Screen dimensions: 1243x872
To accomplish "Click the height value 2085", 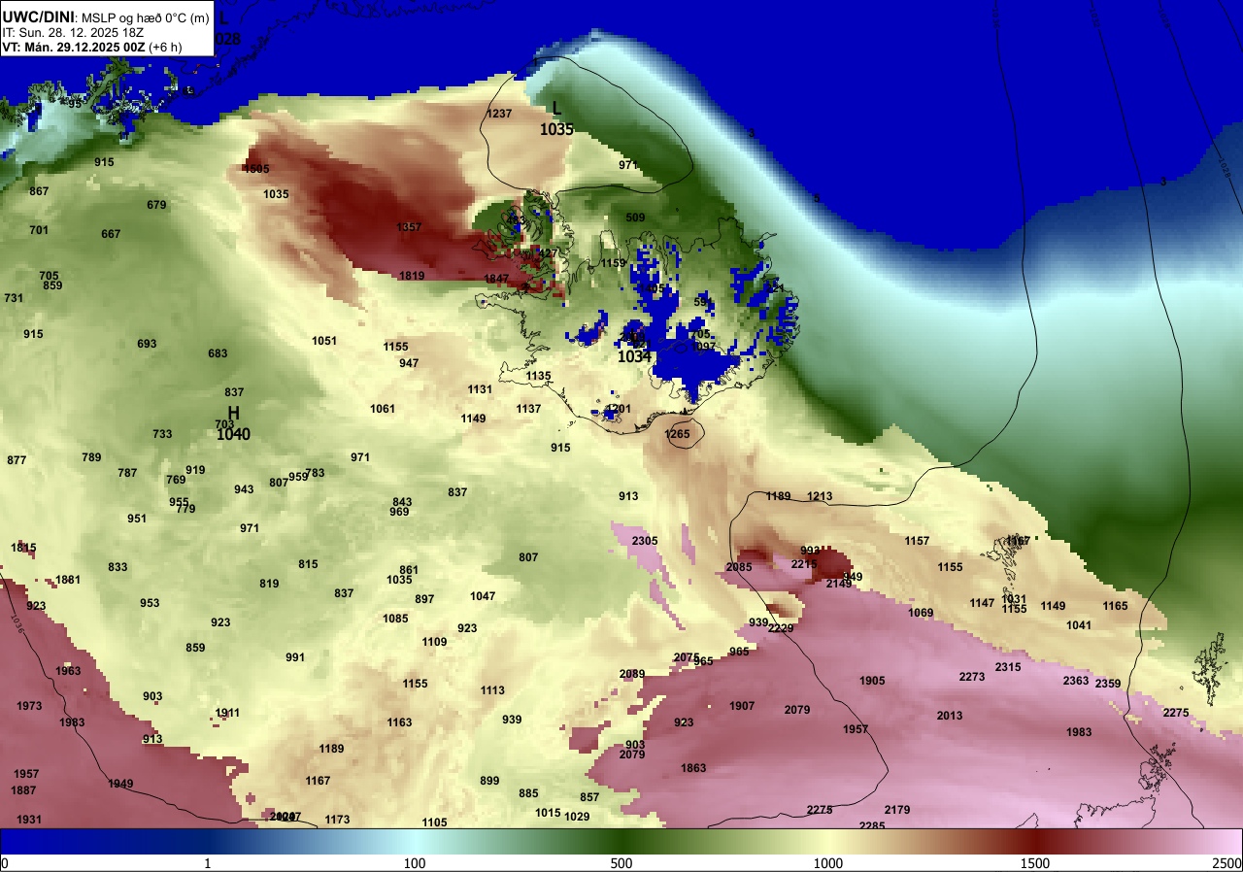I will [x=739, y=567].
